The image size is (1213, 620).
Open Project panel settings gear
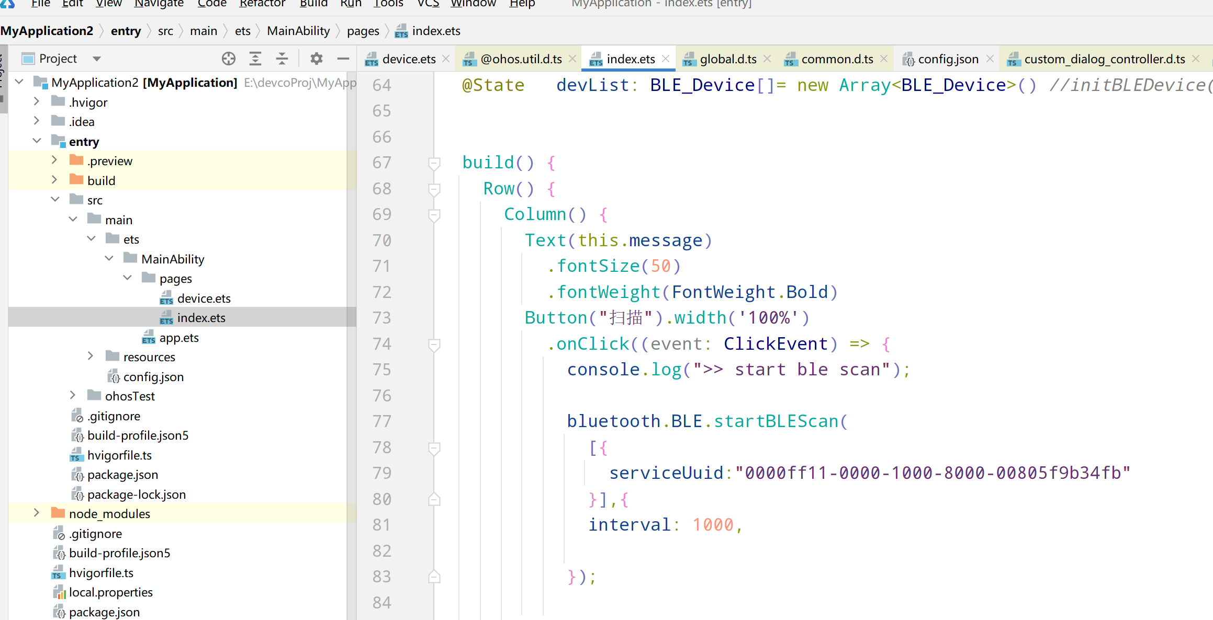click(316, 59)
